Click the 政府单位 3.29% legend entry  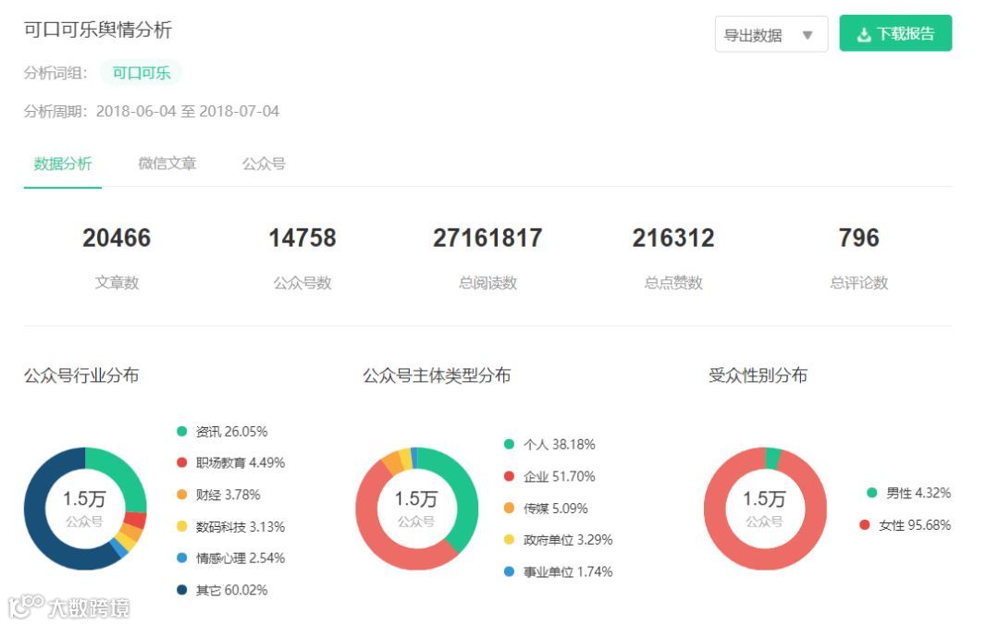click(558, 539)
